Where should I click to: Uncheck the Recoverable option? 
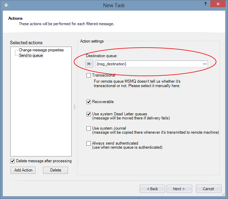click(88, 102)
